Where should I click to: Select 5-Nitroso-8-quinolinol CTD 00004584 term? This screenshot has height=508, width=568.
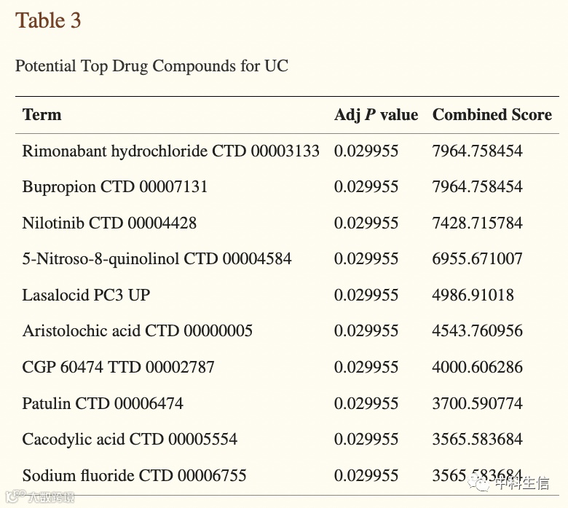point(157,259)
